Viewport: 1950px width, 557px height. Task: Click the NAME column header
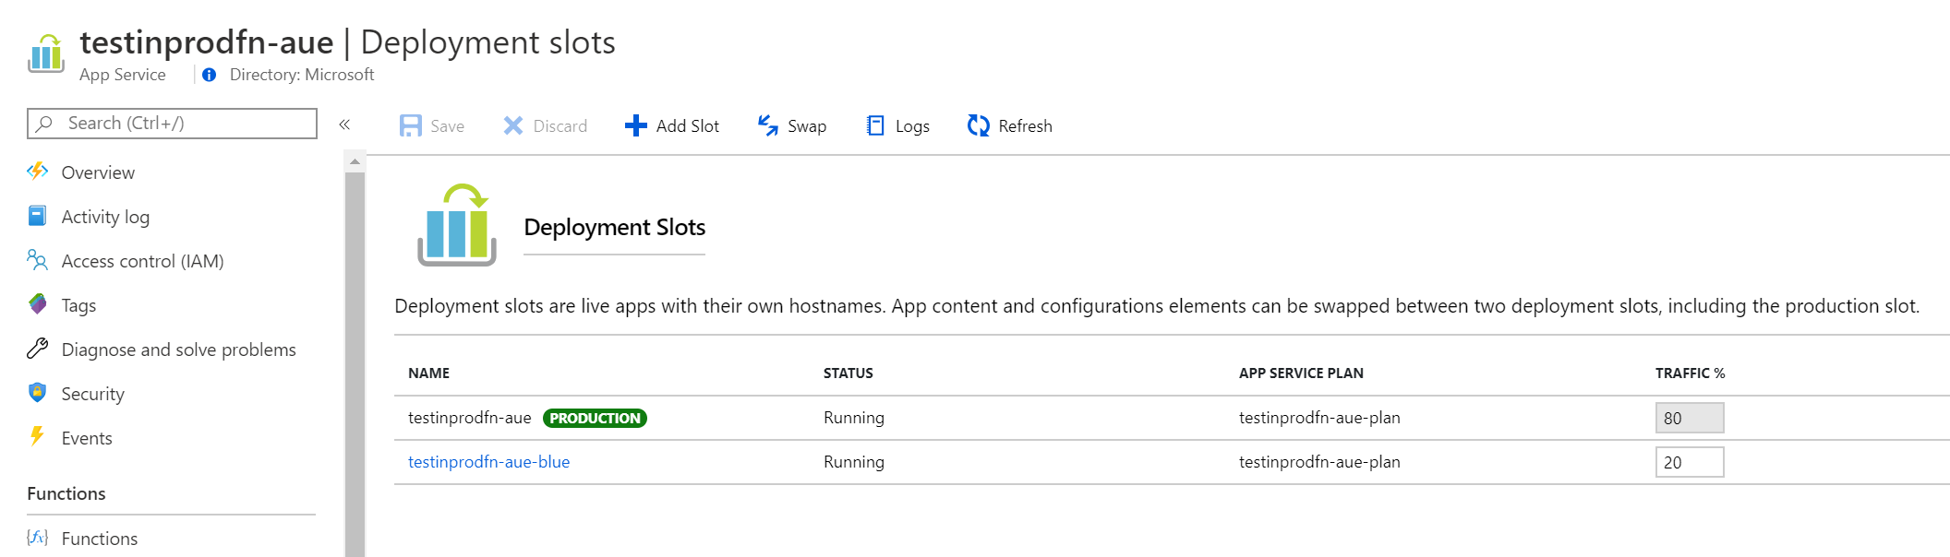(428, 373)
